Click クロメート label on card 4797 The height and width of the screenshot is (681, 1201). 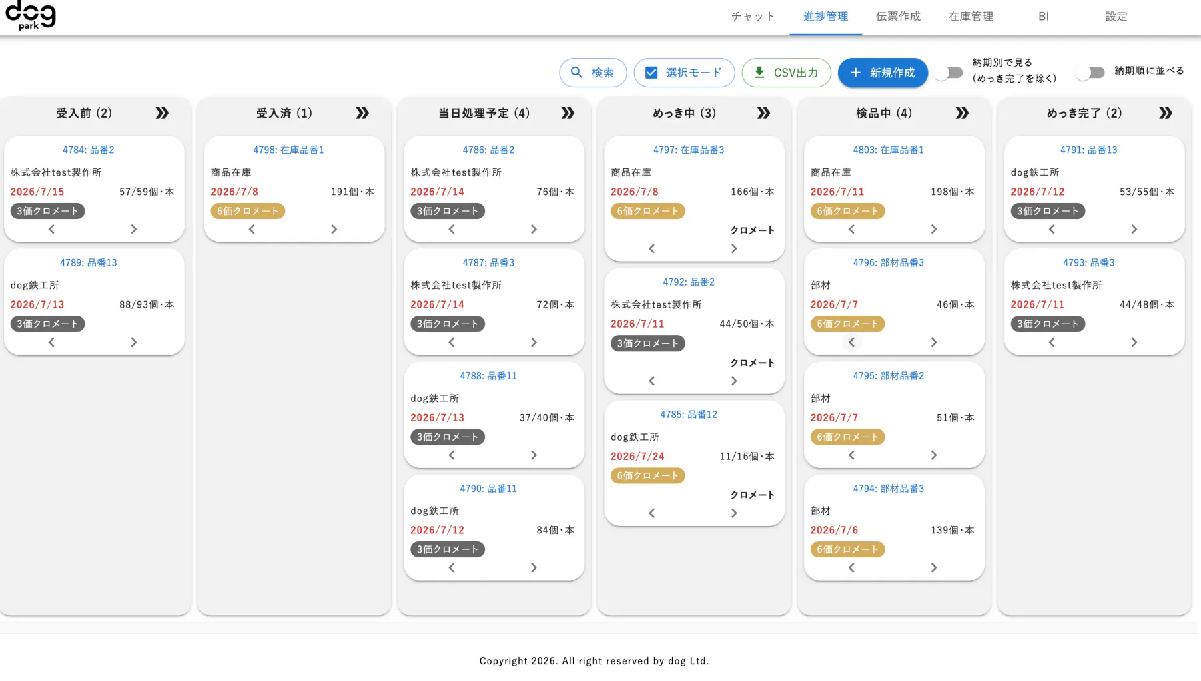[752, 230]
